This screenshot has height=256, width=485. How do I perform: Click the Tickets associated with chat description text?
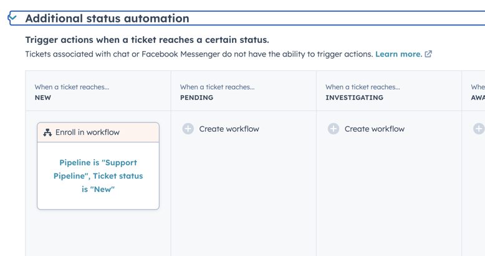tap(199, 54)
